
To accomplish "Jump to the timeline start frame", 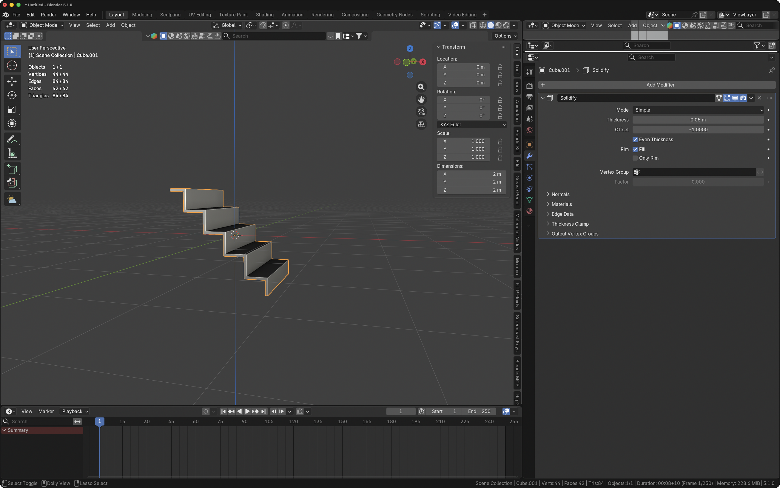I will click(223, 412).
